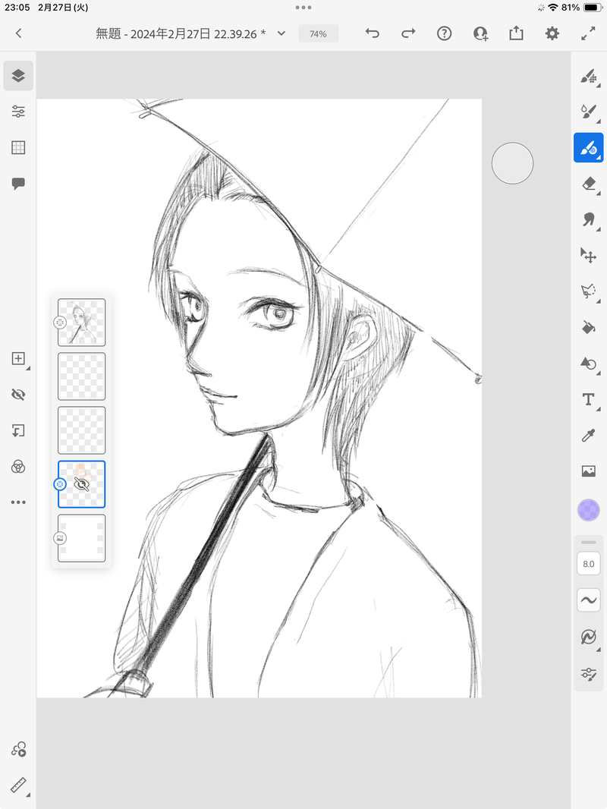
Task: Select the Smudge tool
Action: coord(589,220)
